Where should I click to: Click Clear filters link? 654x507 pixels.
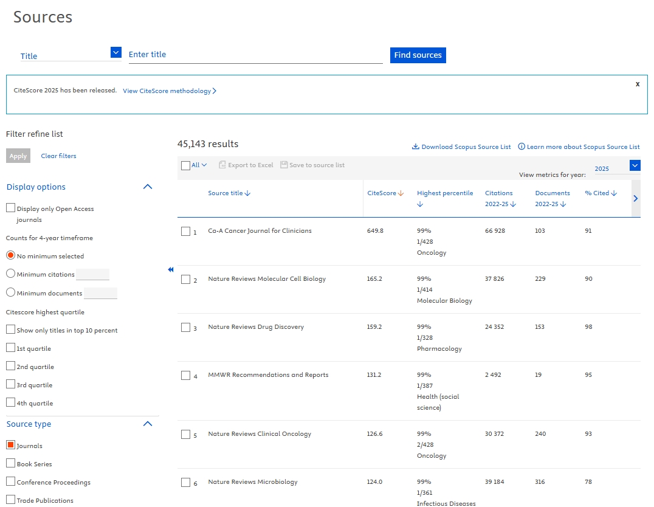pyautogui.click(x=58, y=156)
